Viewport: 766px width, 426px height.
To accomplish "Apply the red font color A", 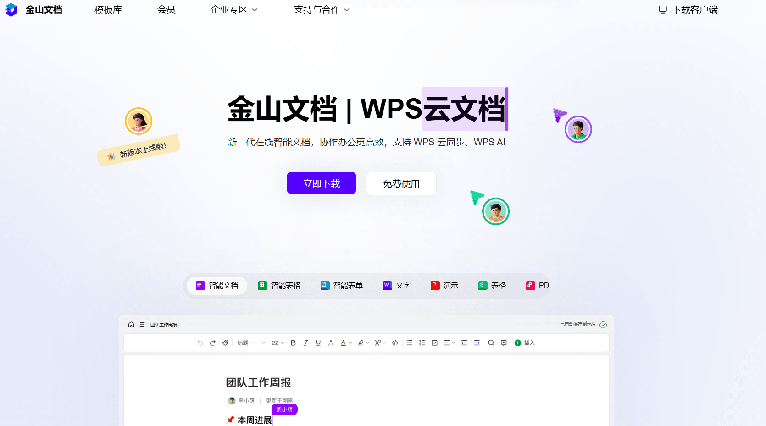I will pyautogui.click(x=344, y=343).
